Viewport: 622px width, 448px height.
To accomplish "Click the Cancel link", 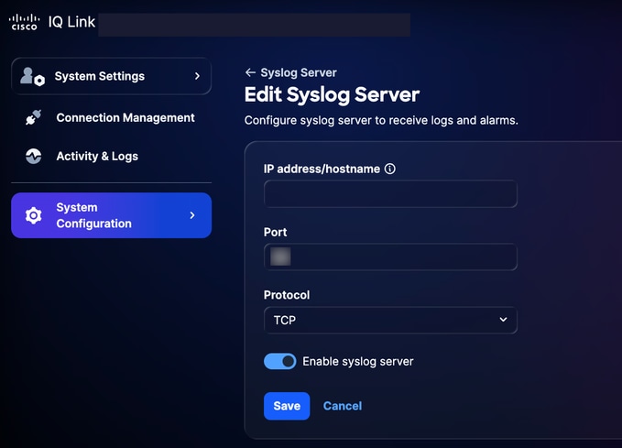I will [x=343, y=406].
